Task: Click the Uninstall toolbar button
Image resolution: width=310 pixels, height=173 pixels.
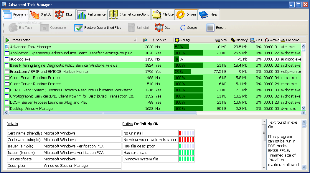Action: point(138,28)
